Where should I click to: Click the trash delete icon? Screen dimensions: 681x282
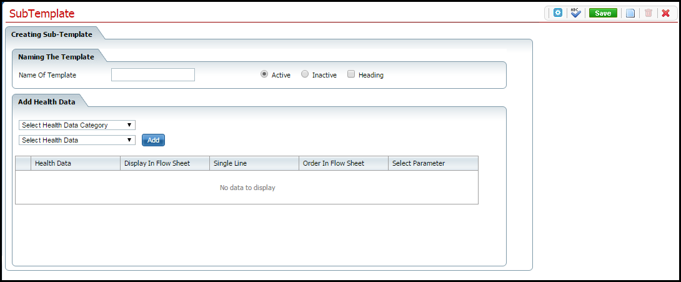[648, 13]
